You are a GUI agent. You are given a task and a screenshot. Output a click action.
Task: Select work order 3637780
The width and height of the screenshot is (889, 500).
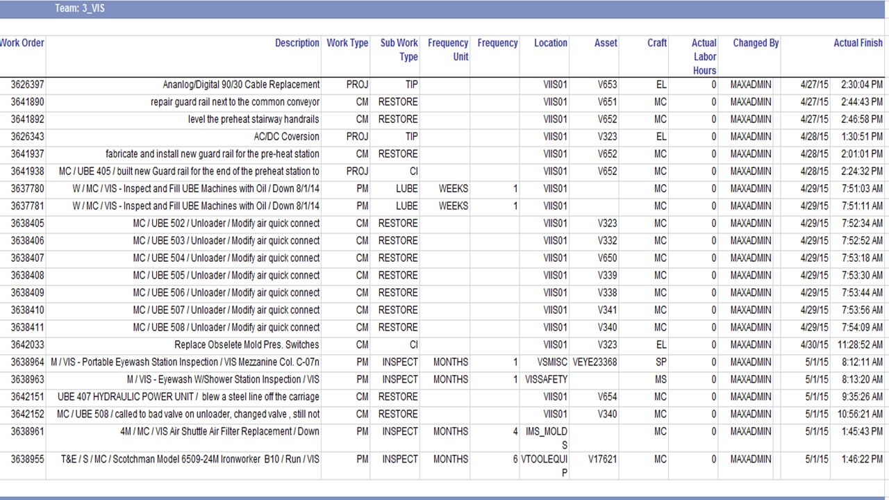click(28, 189)
